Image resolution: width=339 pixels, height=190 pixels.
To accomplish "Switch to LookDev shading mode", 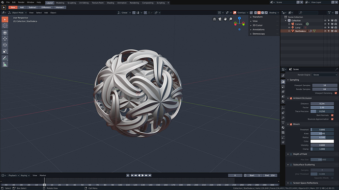I will point(262,13).
